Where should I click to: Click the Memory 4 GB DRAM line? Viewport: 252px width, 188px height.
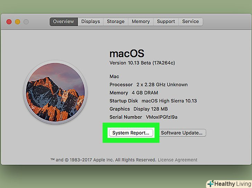tap(134, 93)
